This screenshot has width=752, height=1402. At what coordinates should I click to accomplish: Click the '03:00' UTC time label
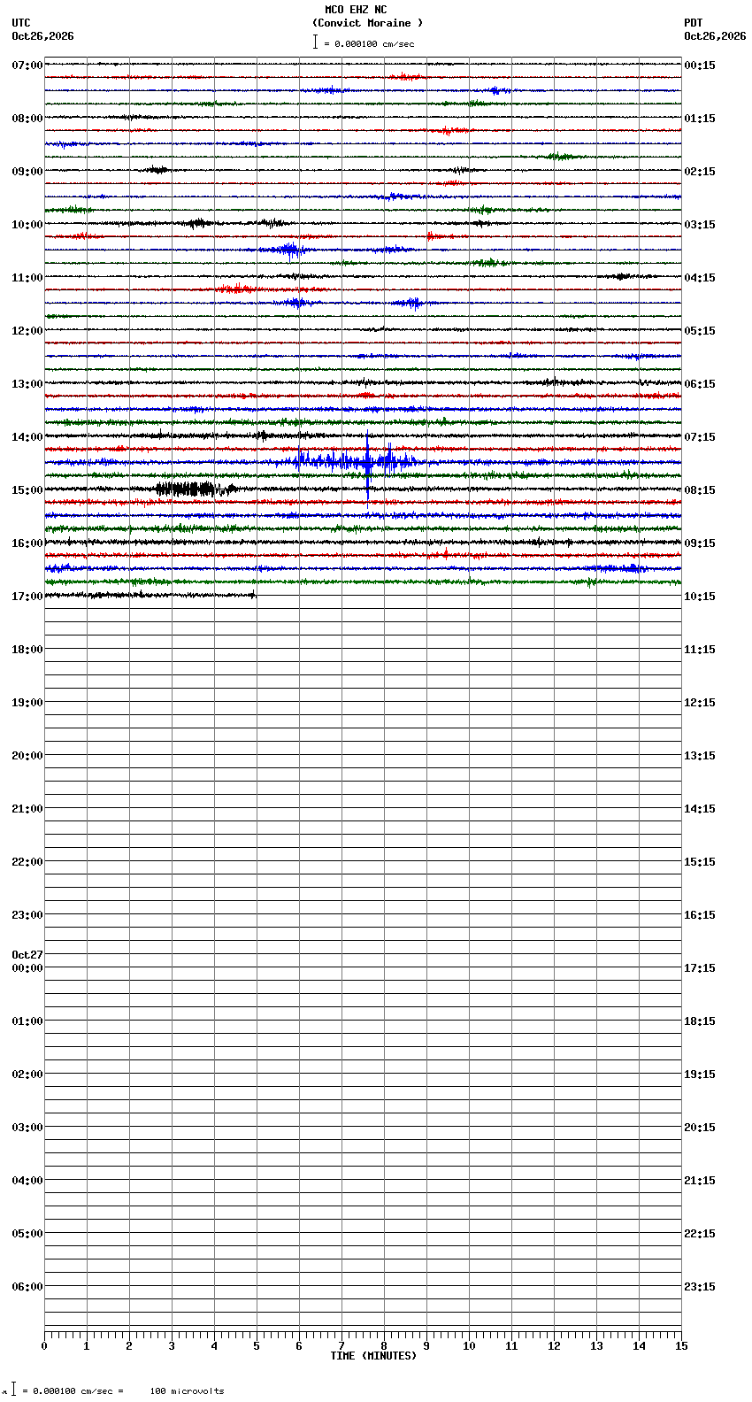[x=27, y=1128]
